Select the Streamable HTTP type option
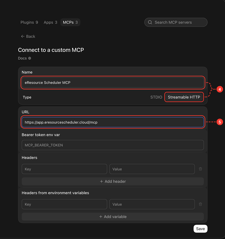Viewport: 225px width, 239px height. pyautogui.click(x=184, y=97)
